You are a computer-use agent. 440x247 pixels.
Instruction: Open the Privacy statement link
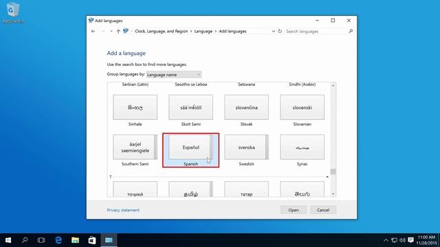[x=123, y=210]
